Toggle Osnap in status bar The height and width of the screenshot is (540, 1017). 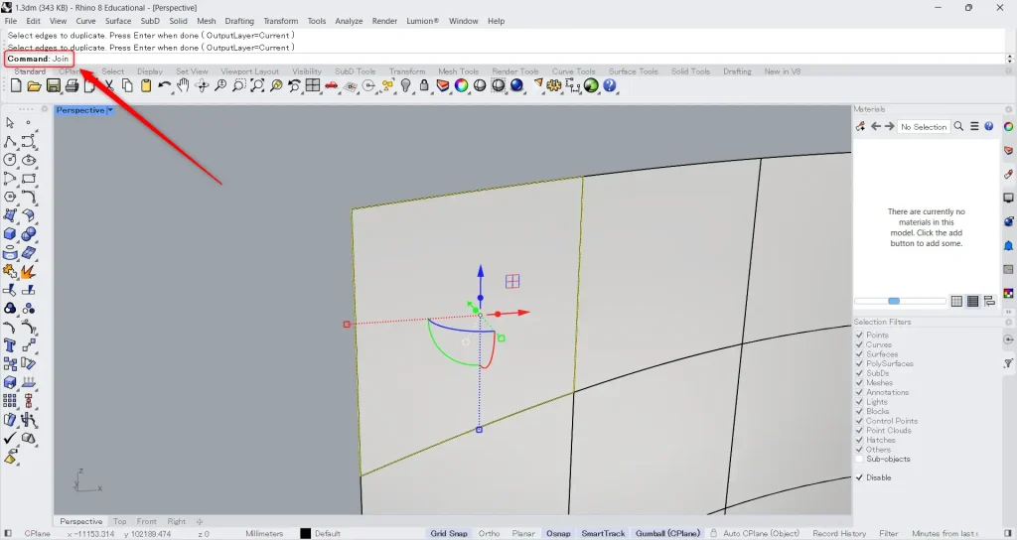tap(558, 533)
